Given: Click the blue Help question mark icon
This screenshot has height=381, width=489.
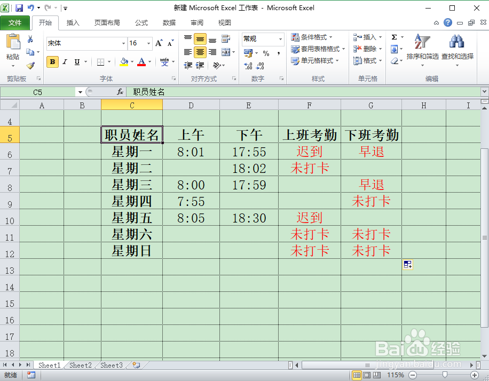Looking at the screenshot, I should 448,22.
